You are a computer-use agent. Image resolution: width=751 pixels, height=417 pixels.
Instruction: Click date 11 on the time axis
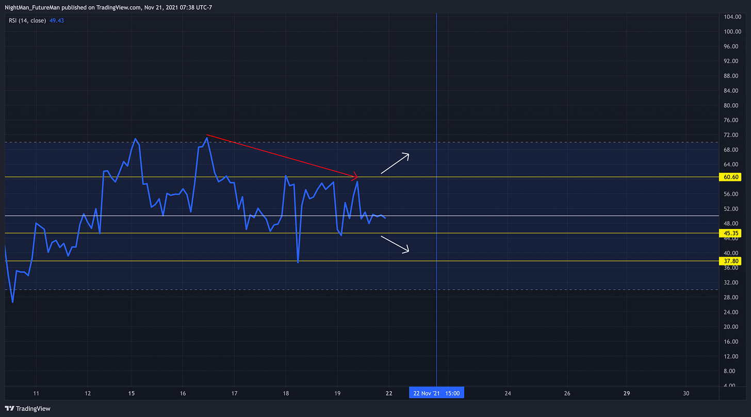coord(36,393)
